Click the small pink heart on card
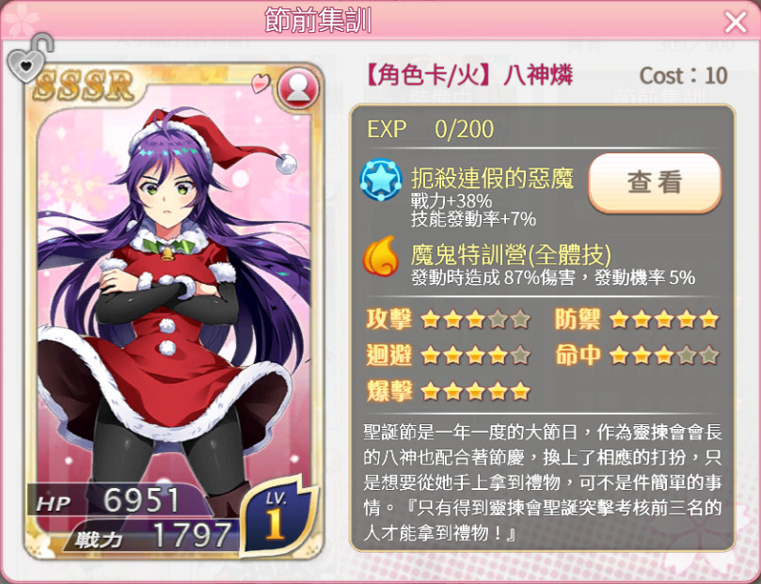Screen dimensions: 761x584 click(261, 83)
